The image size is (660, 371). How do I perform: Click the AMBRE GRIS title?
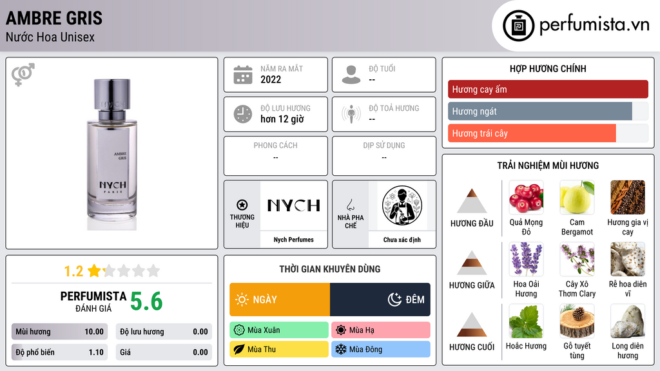point(54,18)
